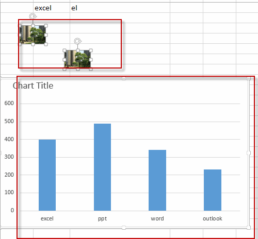258x239 pixels.
Task: Click the chart's top-middle sizing handle
Action: (x=124, y=78)
